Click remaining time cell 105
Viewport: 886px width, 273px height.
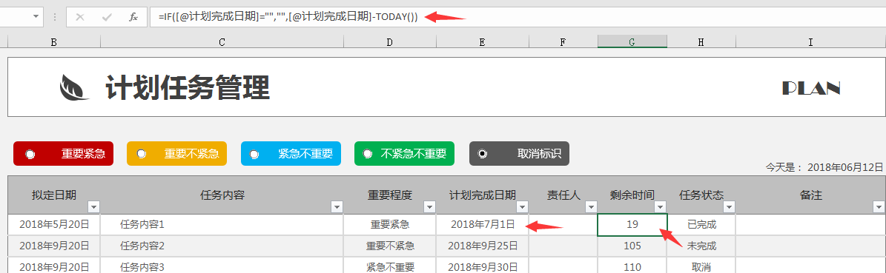(632, 246)
